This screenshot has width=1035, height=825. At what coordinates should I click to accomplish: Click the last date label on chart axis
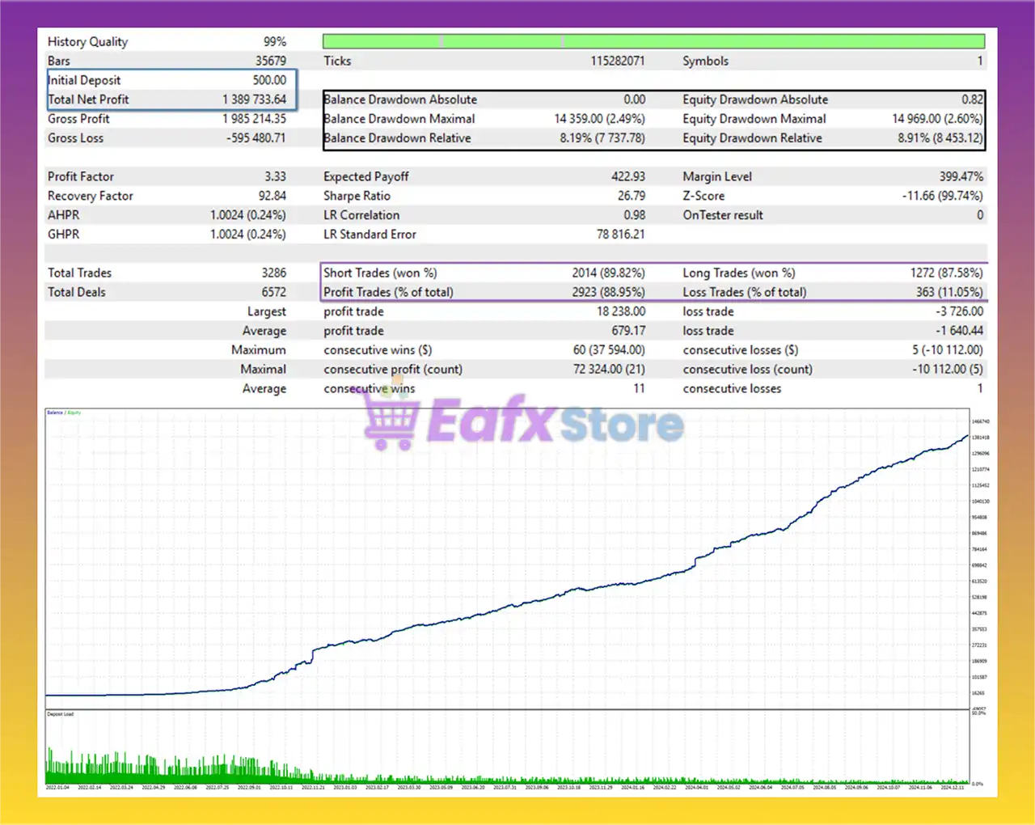pyautogui.click(x=952, y=787)
